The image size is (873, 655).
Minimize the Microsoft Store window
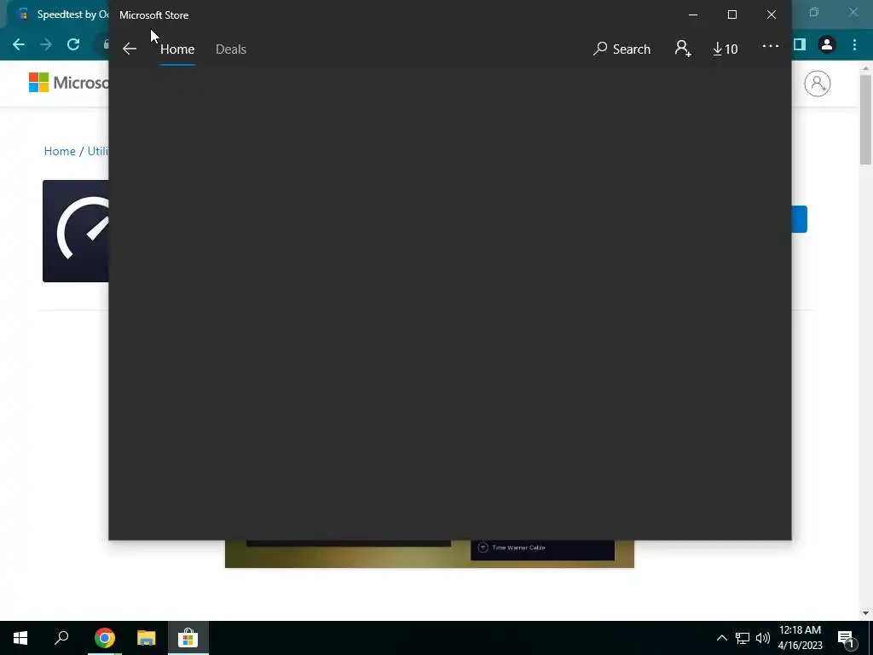[x=693, y=15]
